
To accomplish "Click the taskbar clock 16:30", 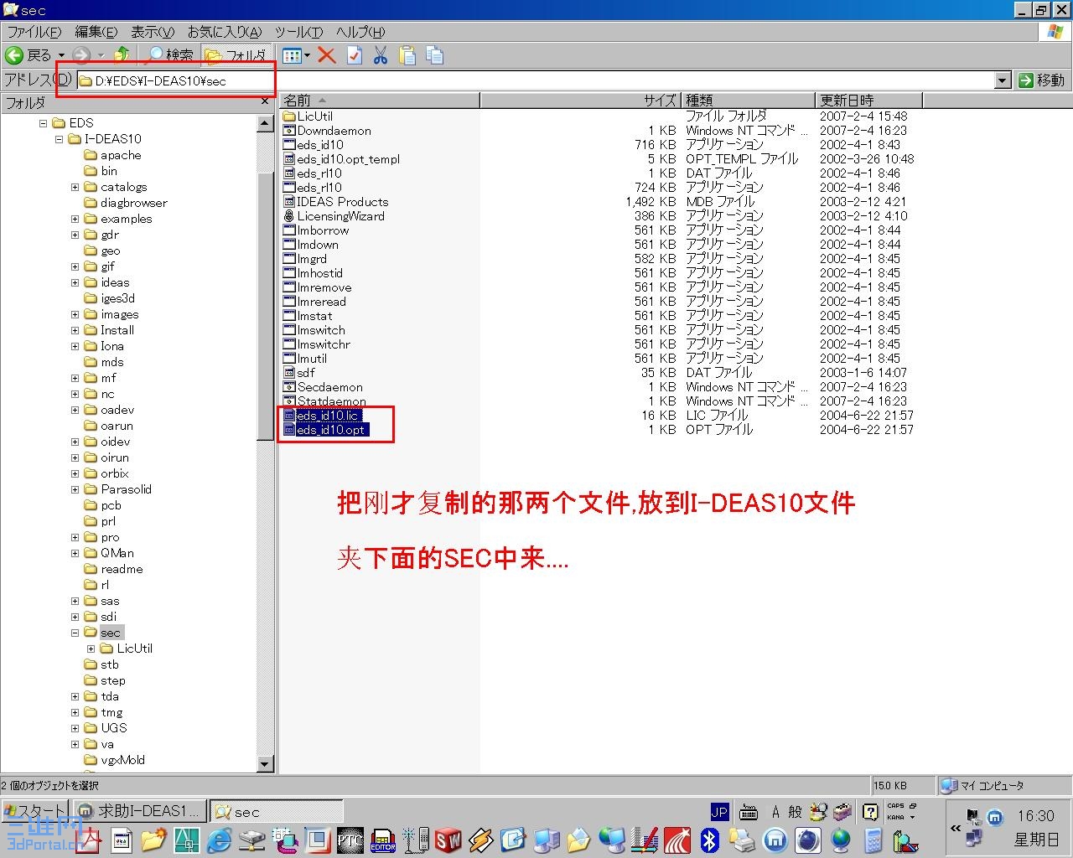I will click(x=1035, y=815).
